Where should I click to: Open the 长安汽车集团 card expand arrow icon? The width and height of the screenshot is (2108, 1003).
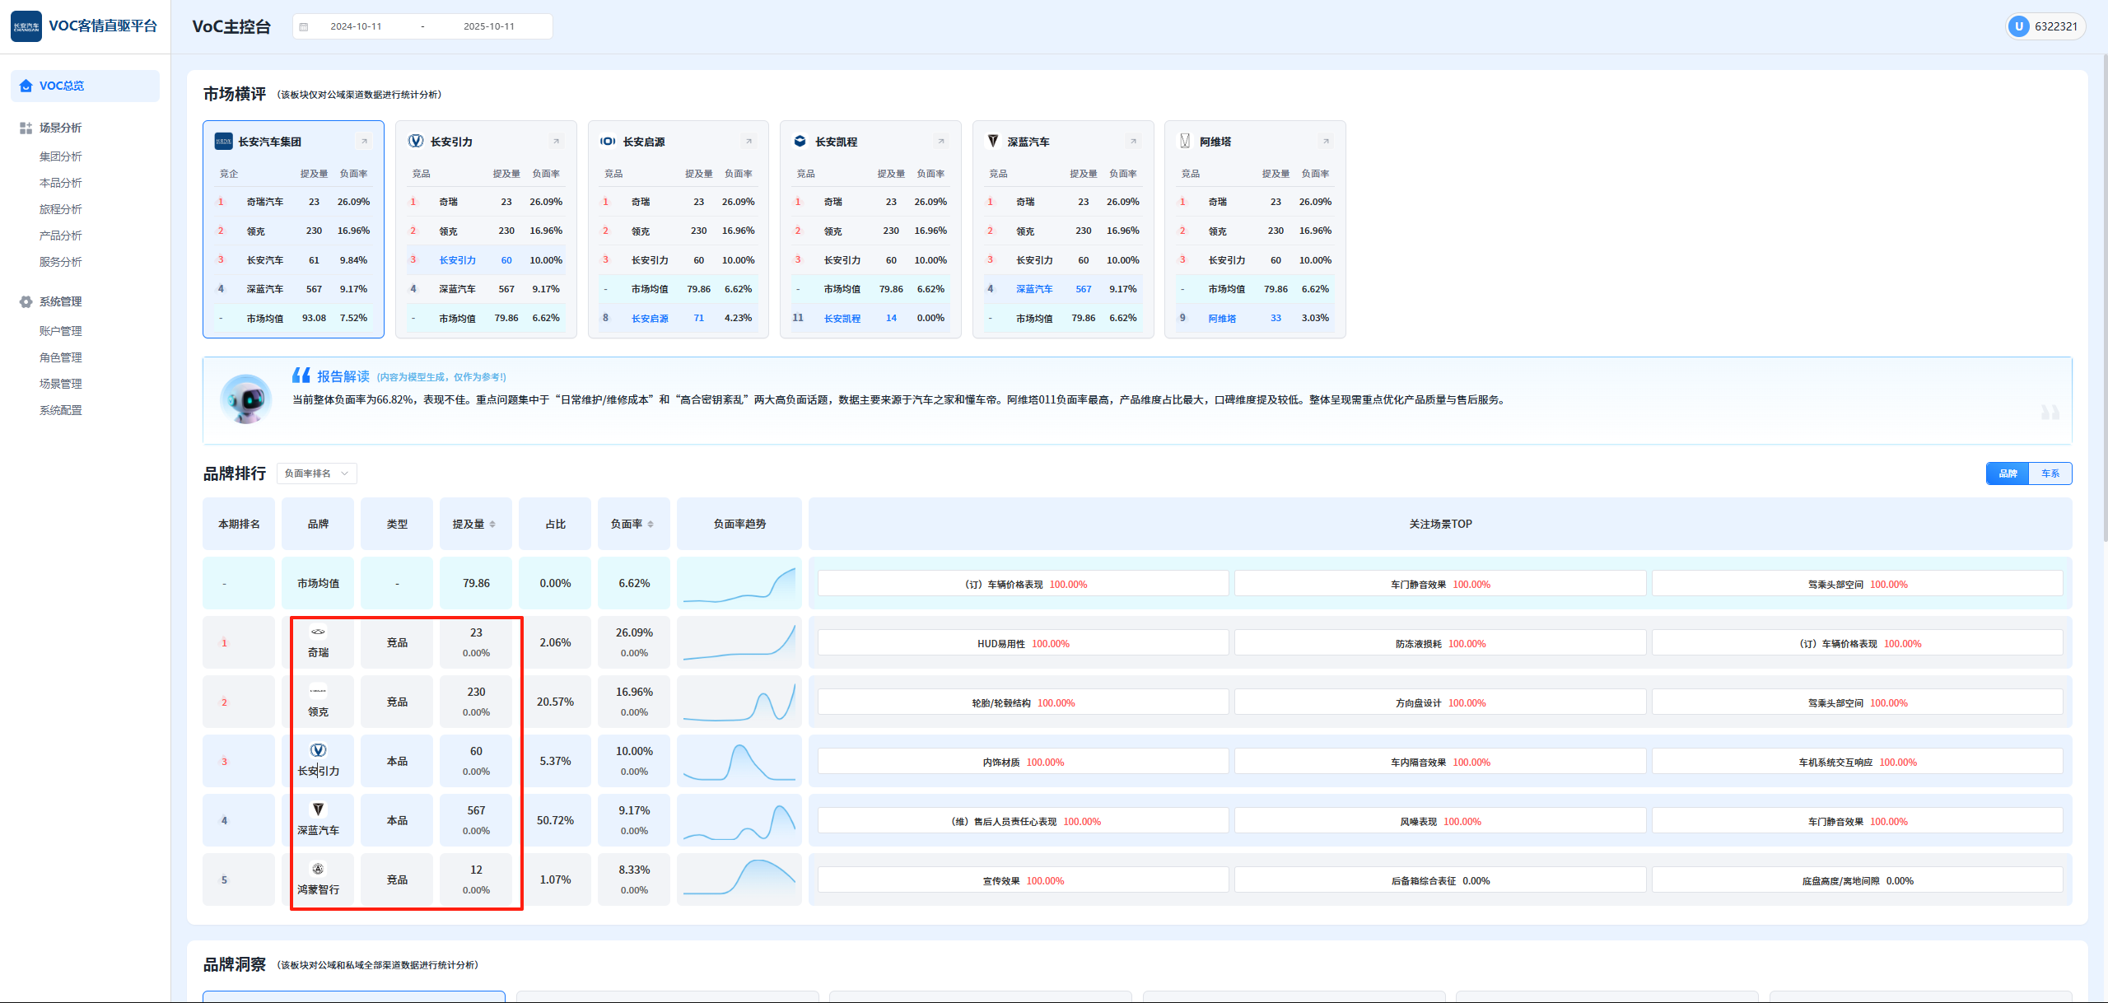point(364,142)
